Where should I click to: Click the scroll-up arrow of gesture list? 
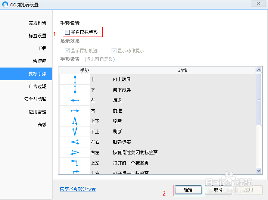tap(259, 70)
